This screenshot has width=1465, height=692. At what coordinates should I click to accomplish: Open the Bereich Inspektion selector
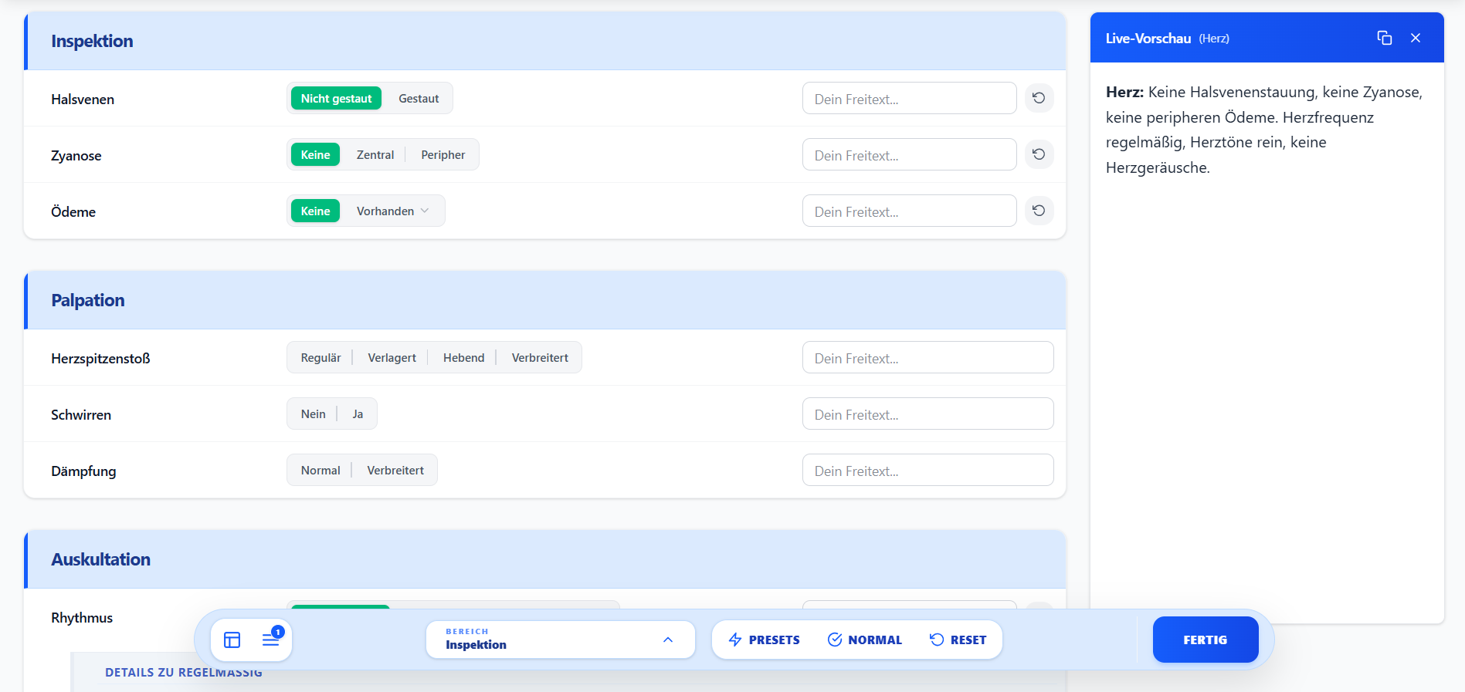pos(560,640)
